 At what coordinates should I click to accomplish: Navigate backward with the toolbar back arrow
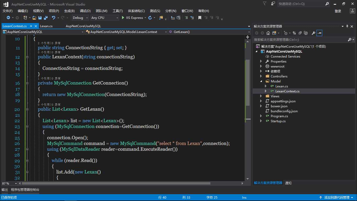[x=8, y=18]
